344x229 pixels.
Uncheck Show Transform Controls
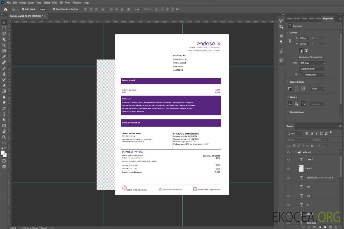pyautogui.click(x=54, y=9)
